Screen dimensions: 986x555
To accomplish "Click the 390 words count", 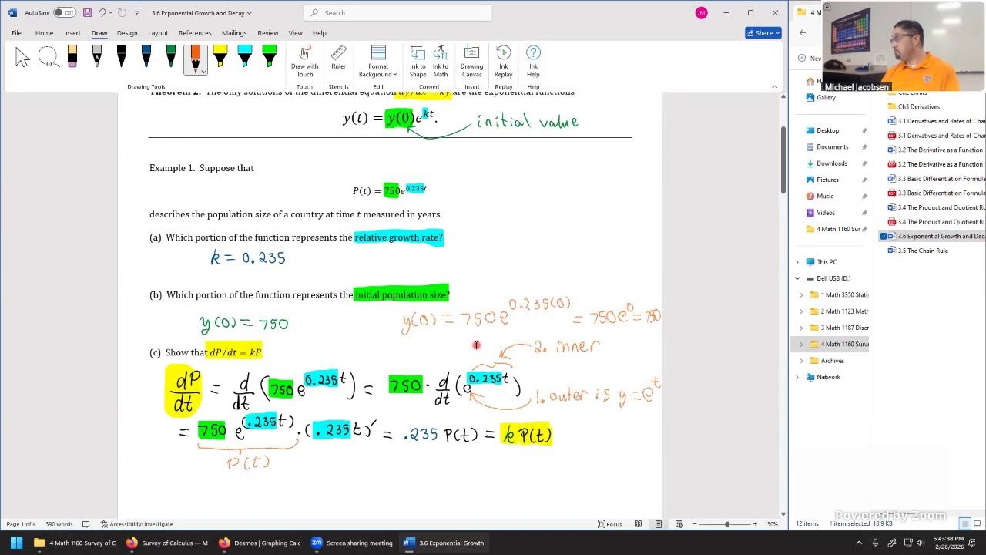I will click(59, 524).
